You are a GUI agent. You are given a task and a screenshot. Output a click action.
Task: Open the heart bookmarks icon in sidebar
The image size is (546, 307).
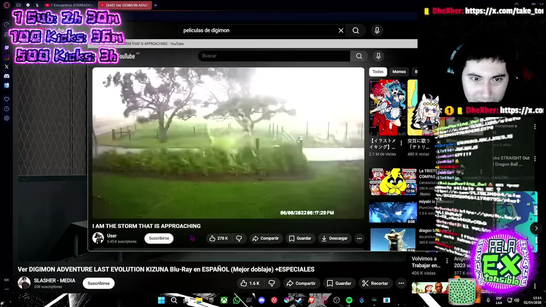tap(6, 99)
